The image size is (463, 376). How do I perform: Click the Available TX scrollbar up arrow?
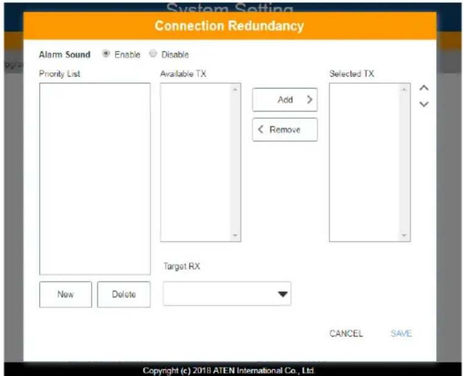click(235, 89)
